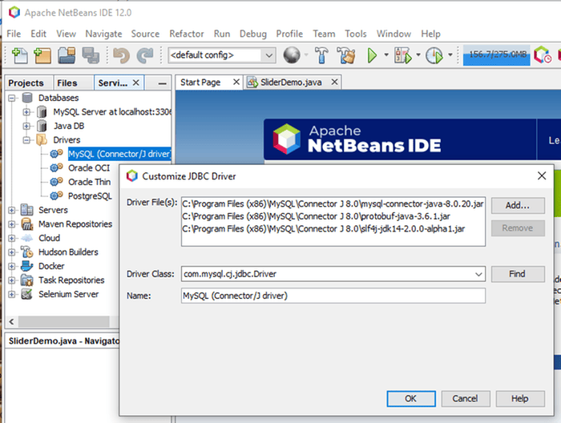561x423 pixels.
Task: Click the Clean and Build icon
Action: coord(346,55)
